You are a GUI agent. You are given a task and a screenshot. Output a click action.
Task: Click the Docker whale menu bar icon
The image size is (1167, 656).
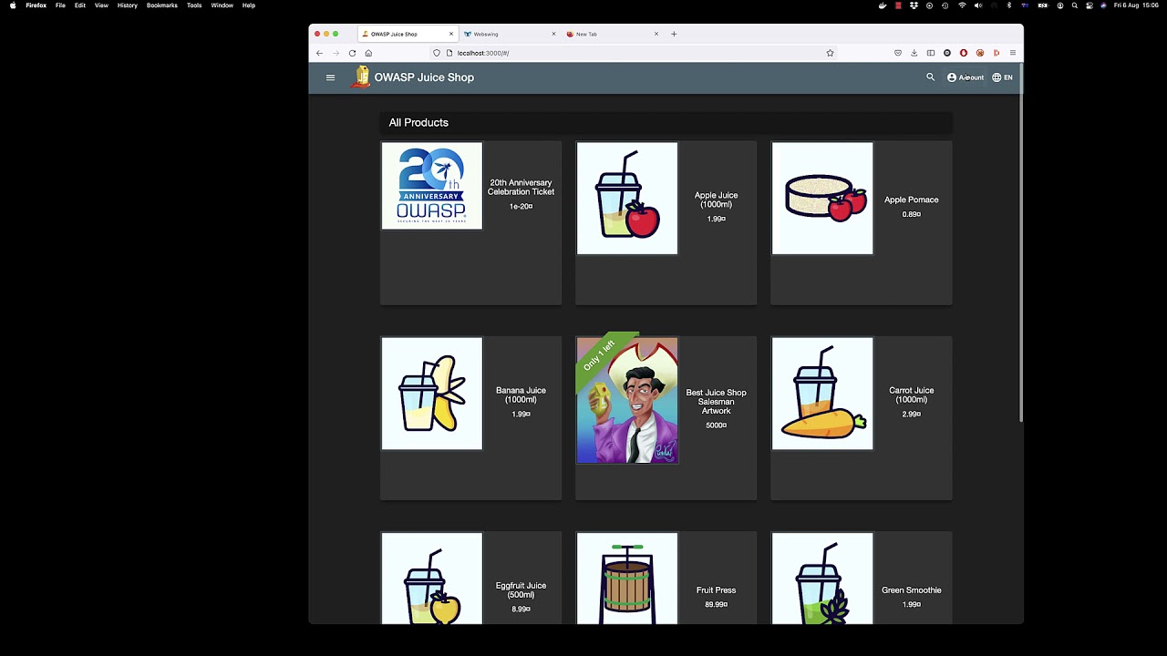[x=883, y=5]
